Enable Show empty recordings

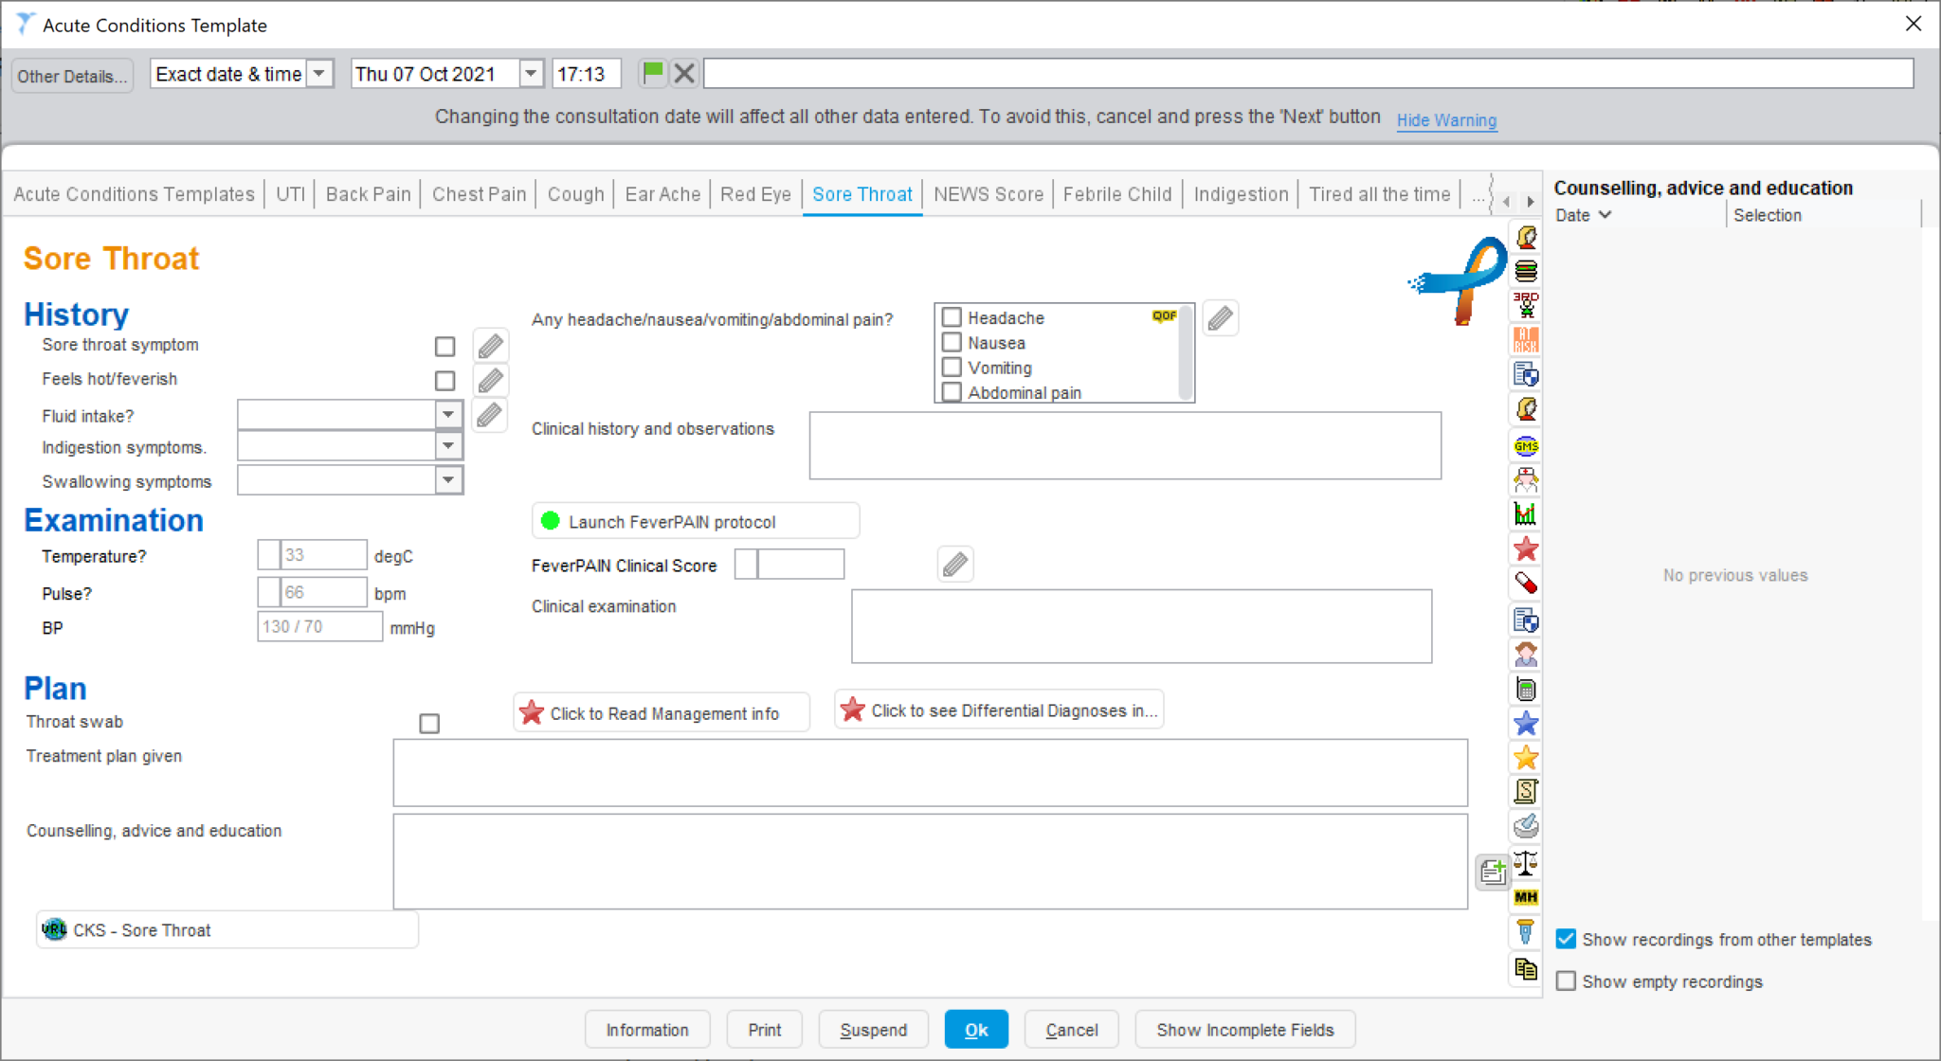point(1566,980)
